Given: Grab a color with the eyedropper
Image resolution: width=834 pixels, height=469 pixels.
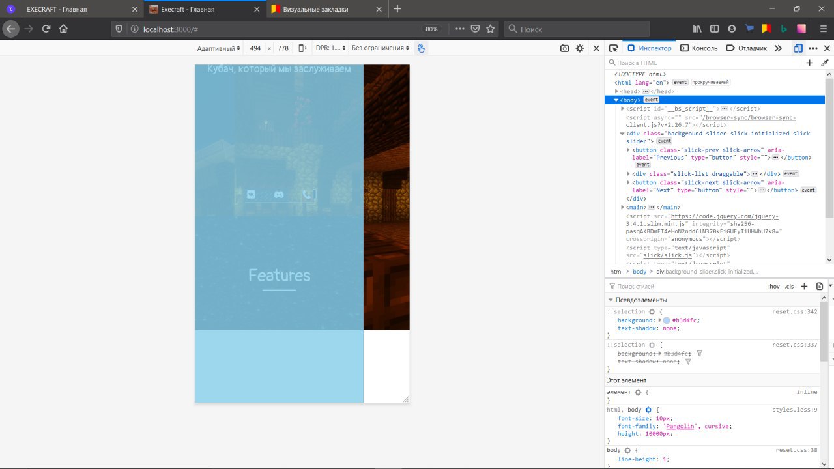Looking at the screenshot, I should (x=825, y=63).
